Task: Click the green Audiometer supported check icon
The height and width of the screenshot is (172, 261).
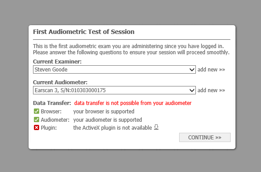Action: click(x=37, y=120)
